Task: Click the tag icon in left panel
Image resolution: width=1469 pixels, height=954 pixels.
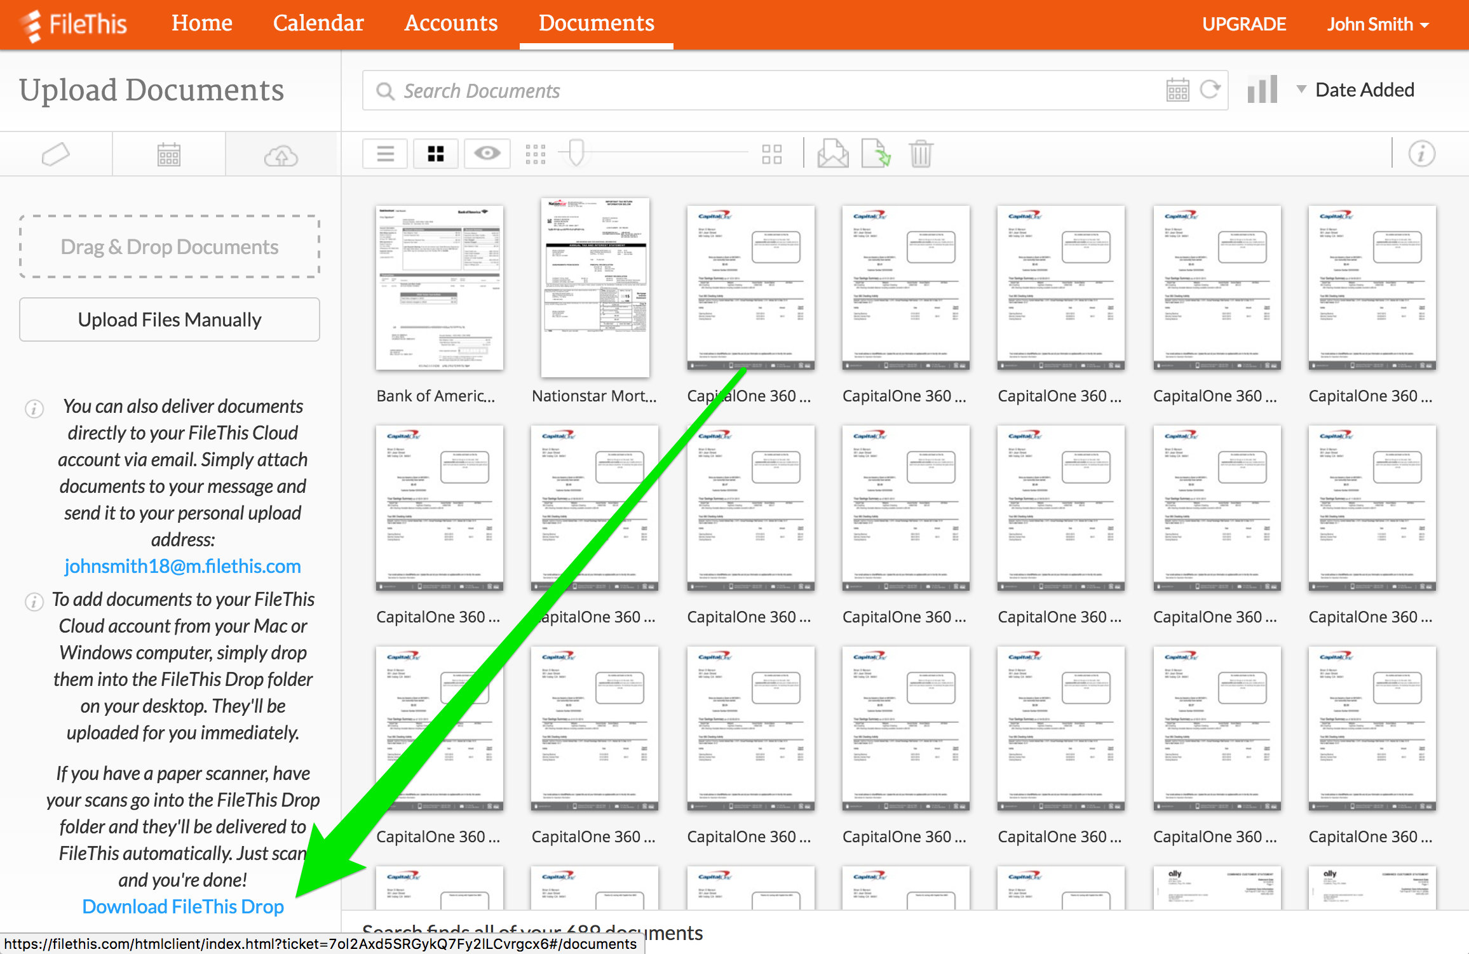Action: [56, 154]
